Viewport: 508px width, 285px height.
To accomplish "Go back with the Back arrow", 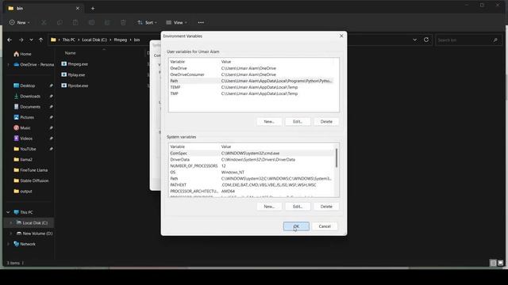I will click(10, 40).
